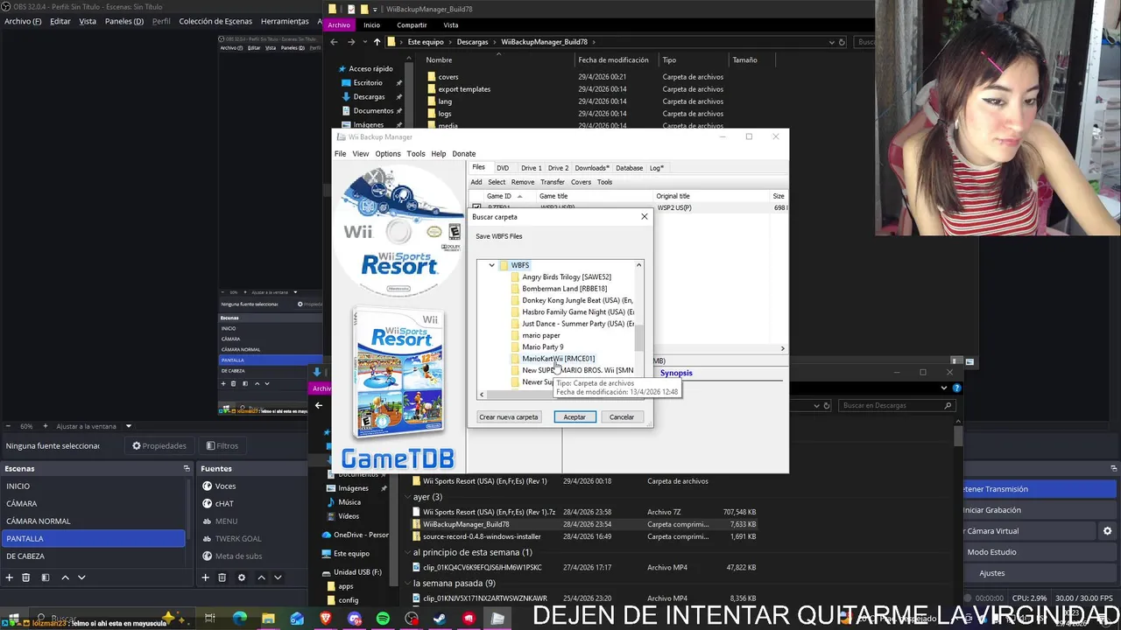Select the CÁMARA NORMAL scene
Viewport: 1121px width, 630px height.
[x=93, y=521]
